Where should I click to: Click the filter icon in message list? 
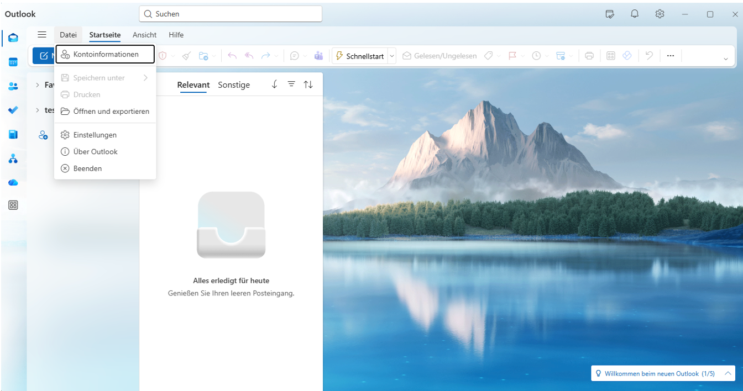click(x=291, y=84)
